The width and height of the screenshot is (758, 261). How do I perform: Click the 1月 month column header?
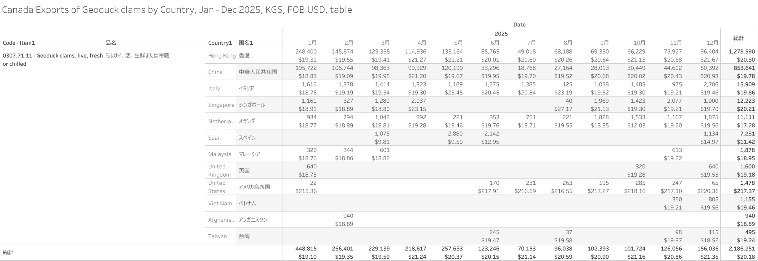[x=312, y=43]
